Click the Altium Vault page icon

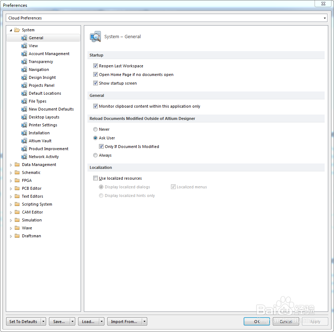coord(24,141)
